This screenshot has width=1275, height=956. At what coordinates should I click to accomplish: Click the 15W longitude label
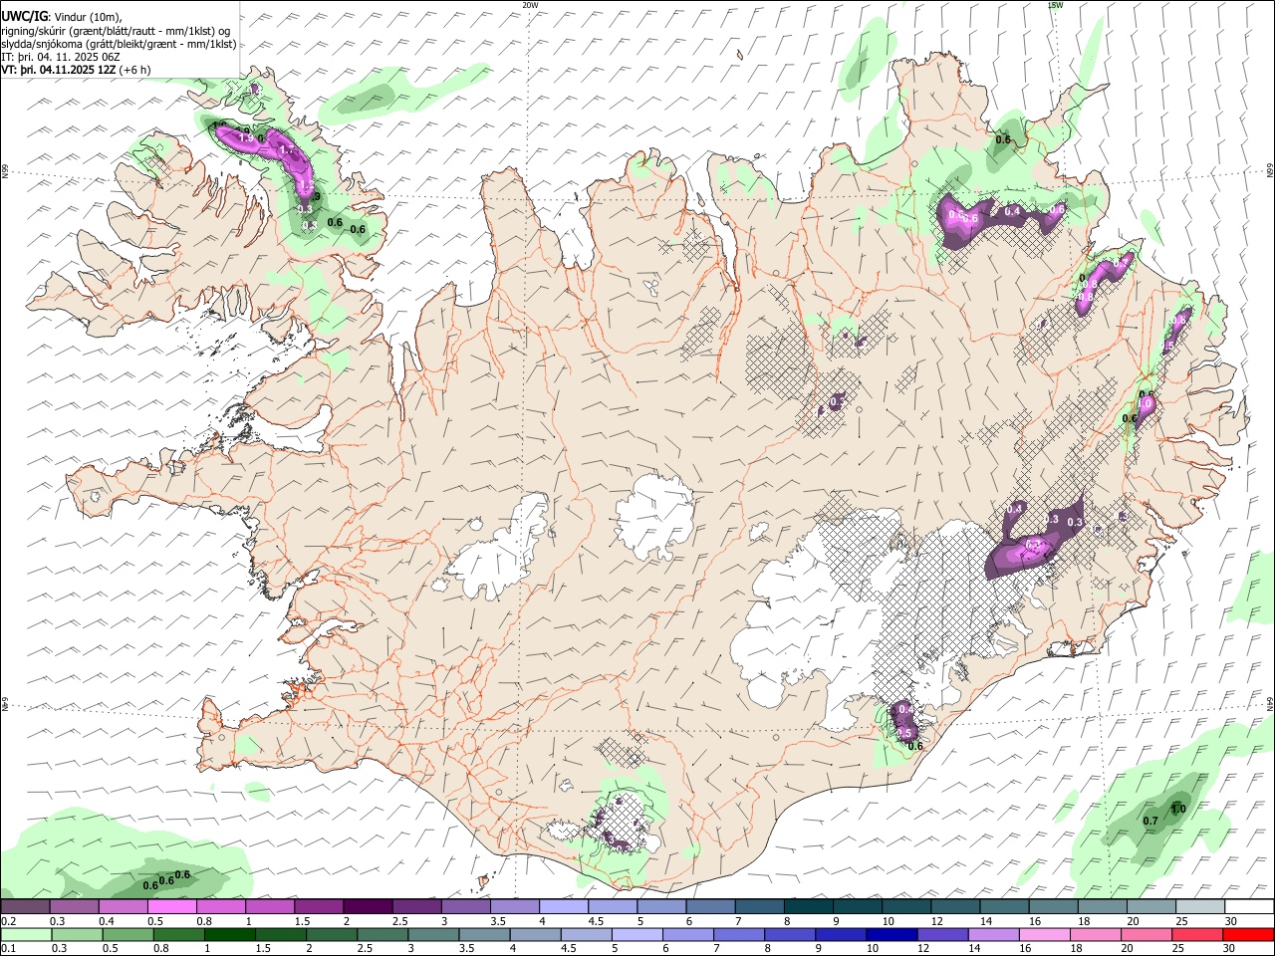point(1055,5)
